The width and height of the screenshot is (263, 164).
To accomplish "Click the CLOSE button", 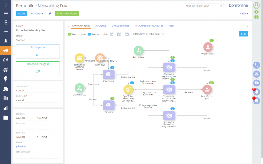I will [x=21, y=13].
